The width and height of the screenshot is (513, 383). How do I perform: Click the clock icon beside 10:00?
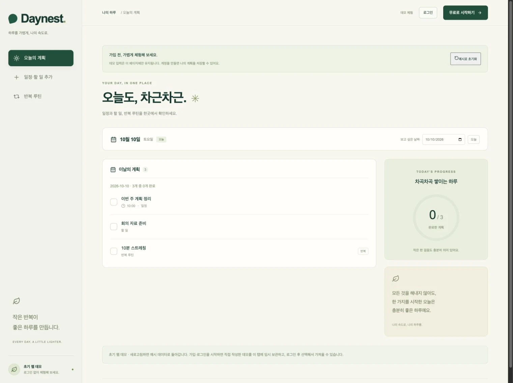123,206
